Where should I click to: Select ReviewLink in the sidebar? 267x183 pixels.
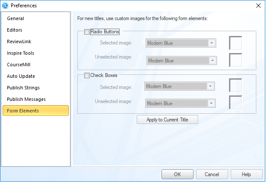[x=19, y=42]
